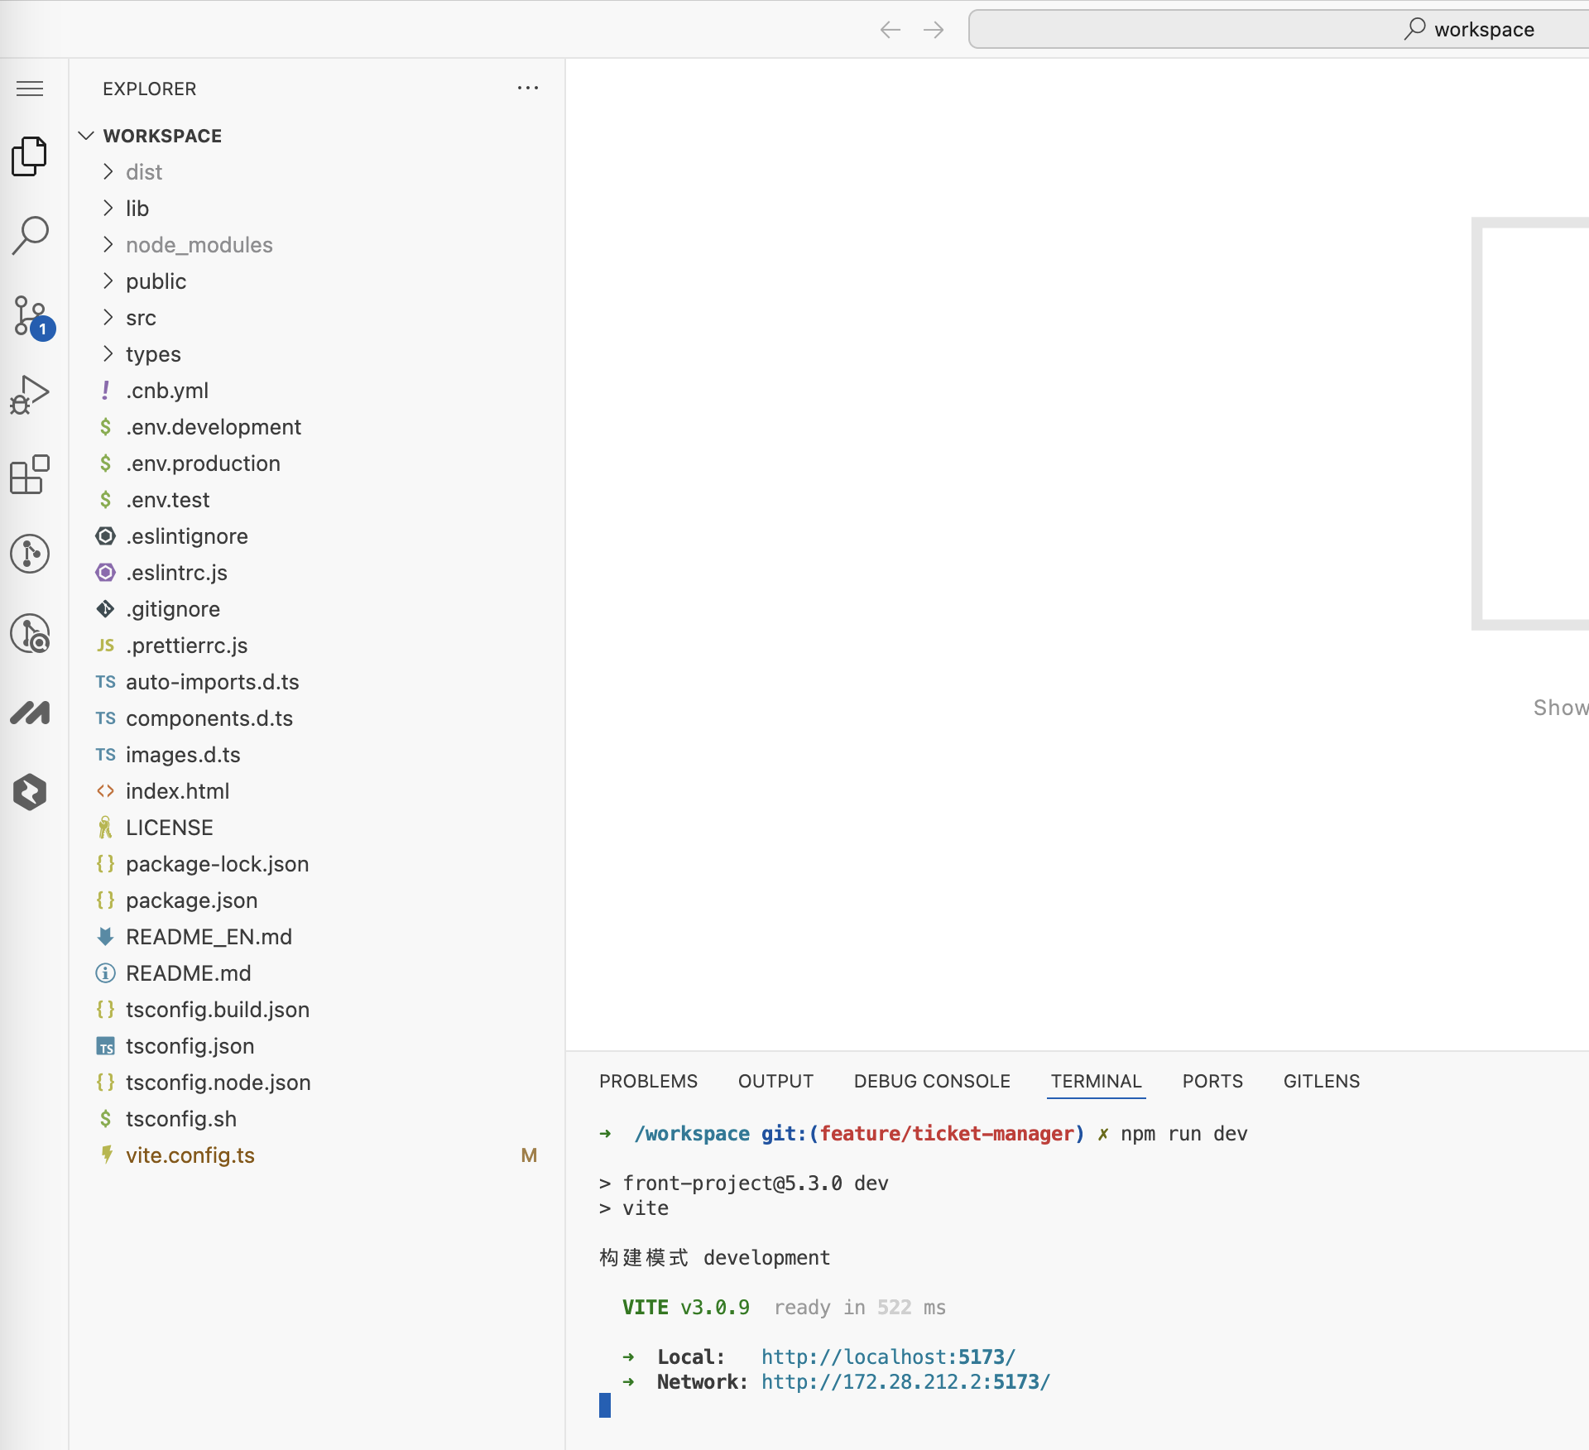Expand the public folder
The width and height of the screenshot is (1589, 1450).
tap(156, 281)
